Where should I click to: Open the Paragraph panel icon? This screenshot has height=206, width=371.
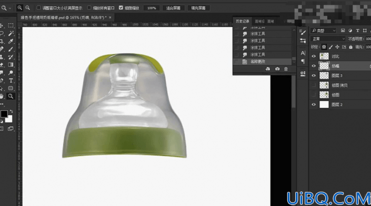[x=303, y=61]
